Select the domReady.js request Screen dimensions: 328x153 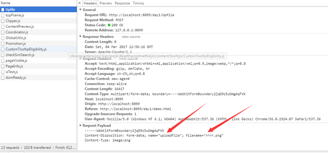38,78
